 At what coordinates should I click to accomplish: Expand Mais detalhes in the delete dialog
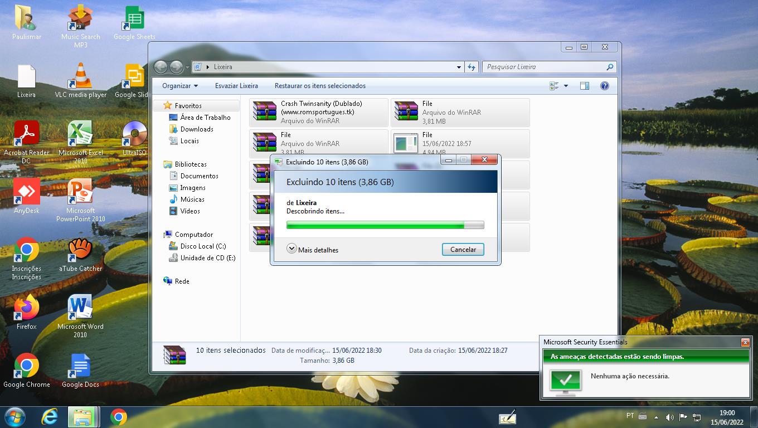pyautogui.click(x=313, y=250)
